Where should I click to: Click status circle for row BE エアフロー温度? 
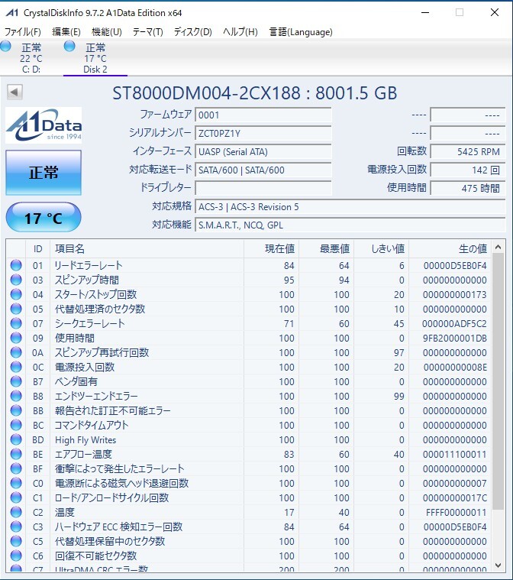tap(16, 454)
